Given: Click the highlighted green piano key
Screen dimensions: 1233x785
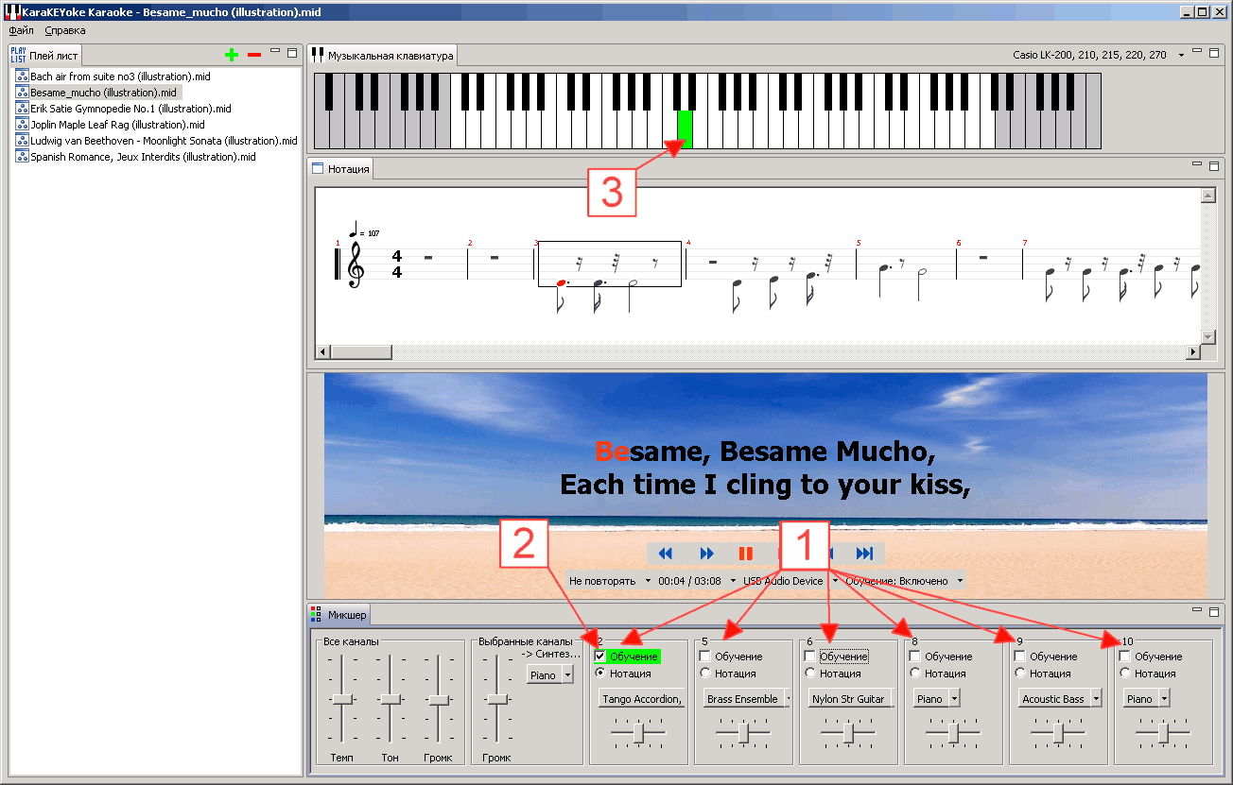Looking at the screenshot, I should pos(686,129).
